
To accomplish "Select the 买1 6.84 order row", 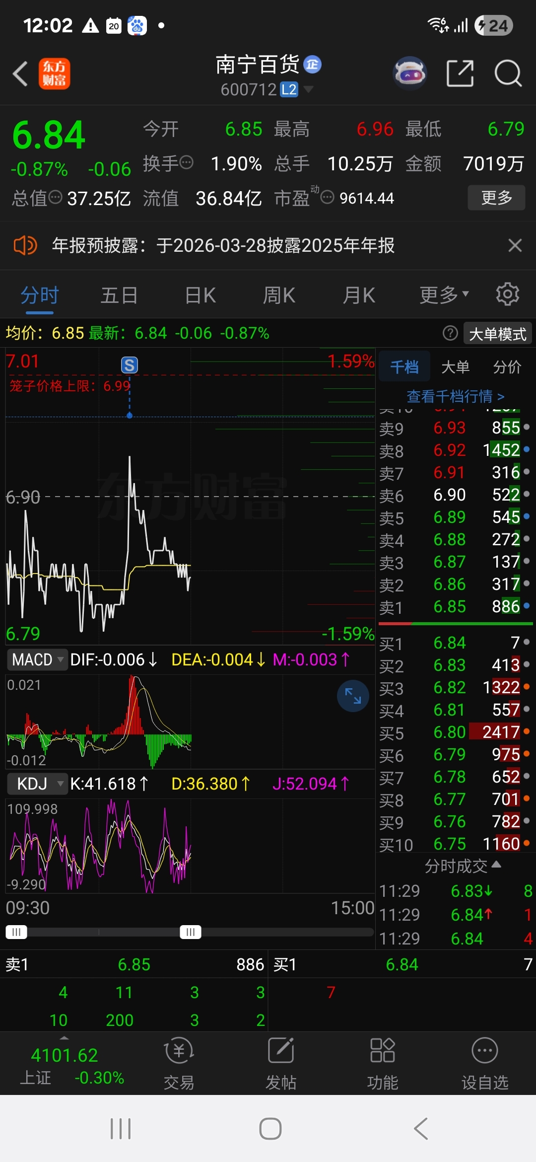I will pyautogui.click(x=455, y=643).
